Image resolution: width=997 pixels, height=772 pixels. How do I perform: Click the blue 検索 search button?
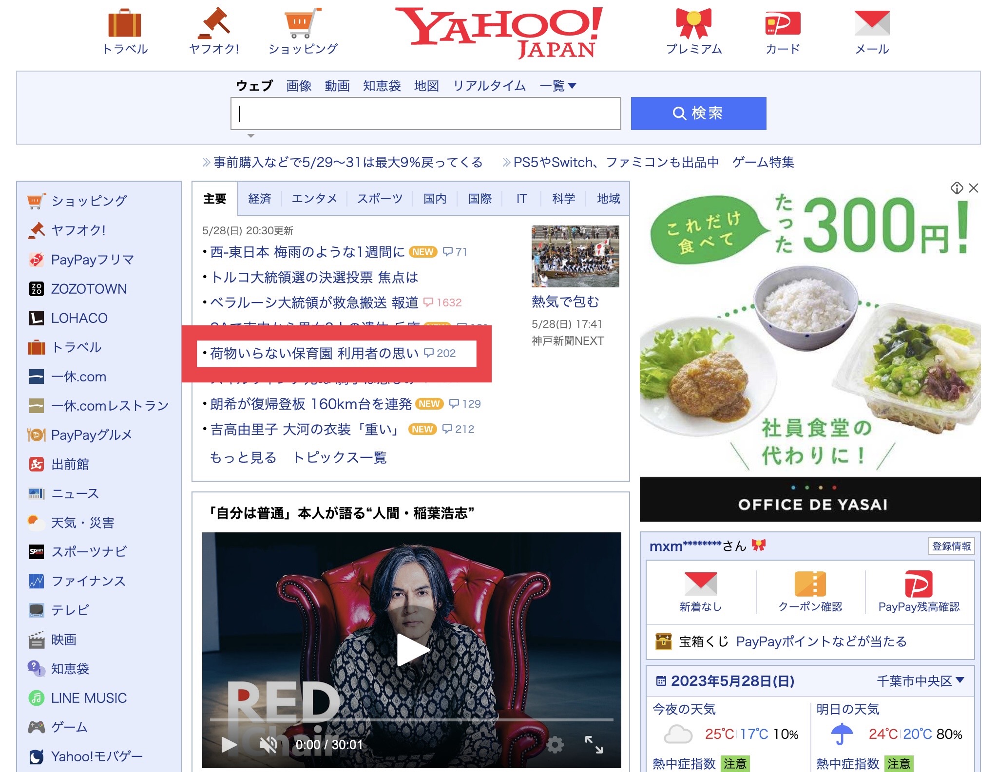click(698, 113)
